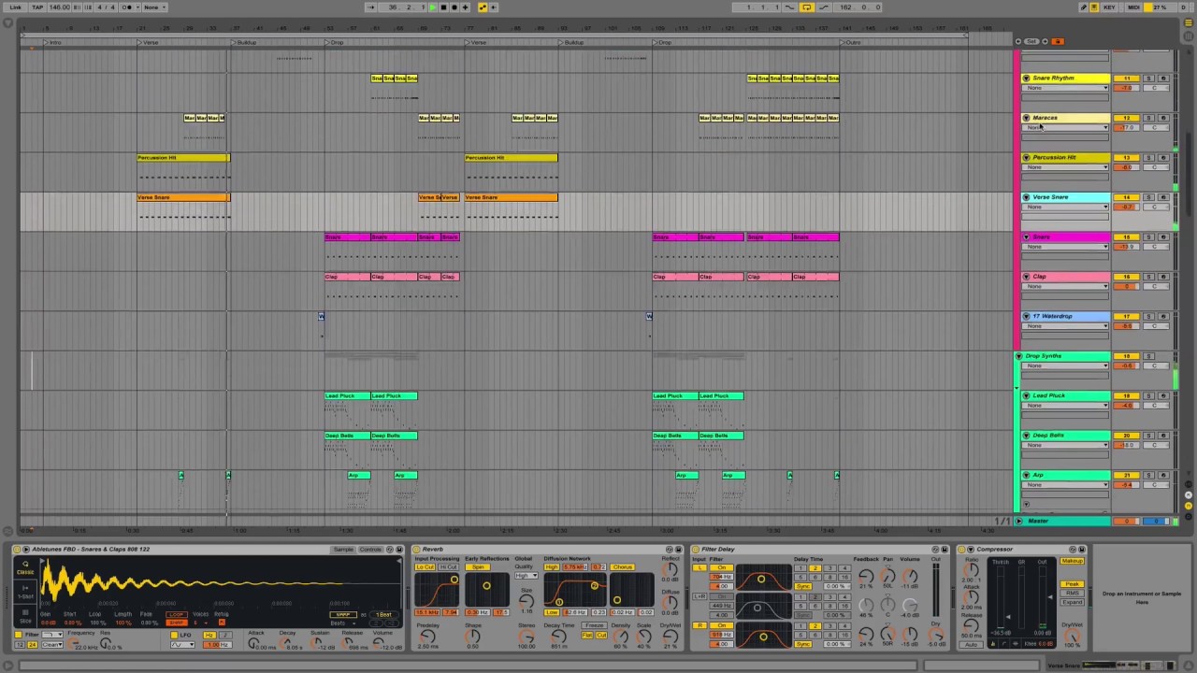Fold the Drop Synths group track
1197x673 pixels.
point(1018,356)
